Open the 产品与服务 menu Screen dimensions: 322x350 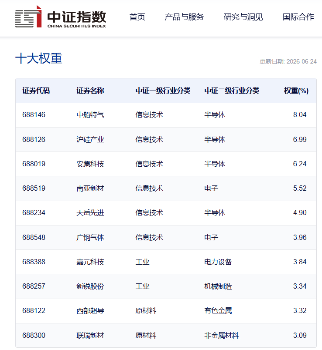click(x=184, y=17)
